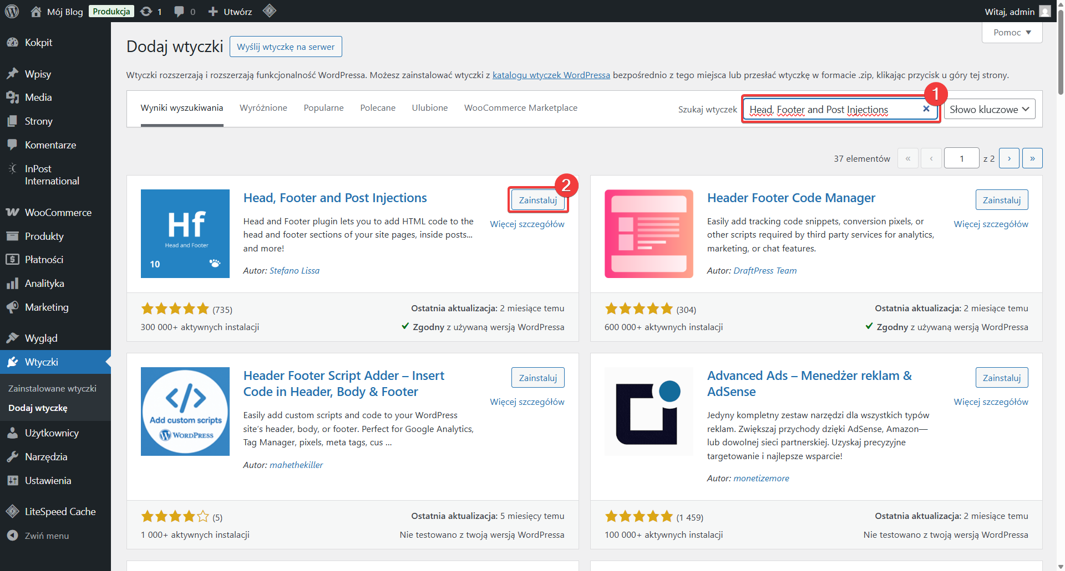Open Zainstalowane wtyczki submenu item

[52, 389]
